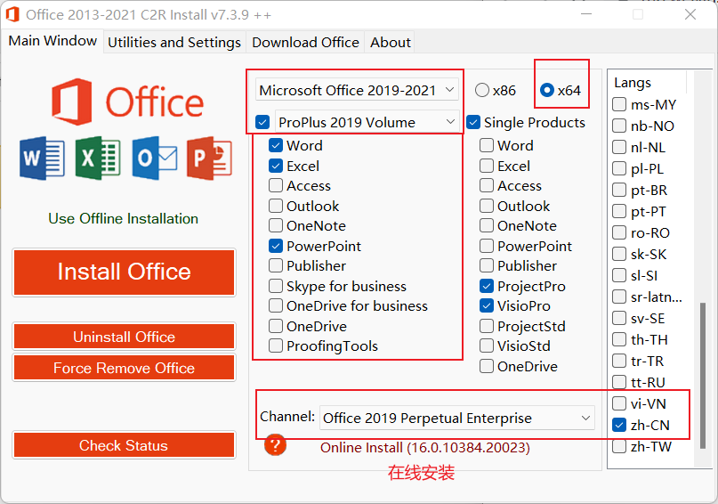Expand the ProPlus 2019 Volume dropdown
Image resolution: width=718 pixels, height=504 pixels.
[x=367, y=122]
